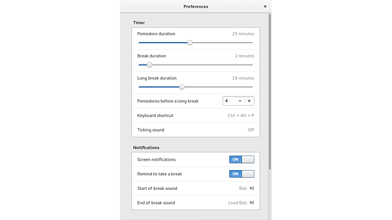Open the Ticking sound setting
392x220 pixels.
tap(195, 130)
